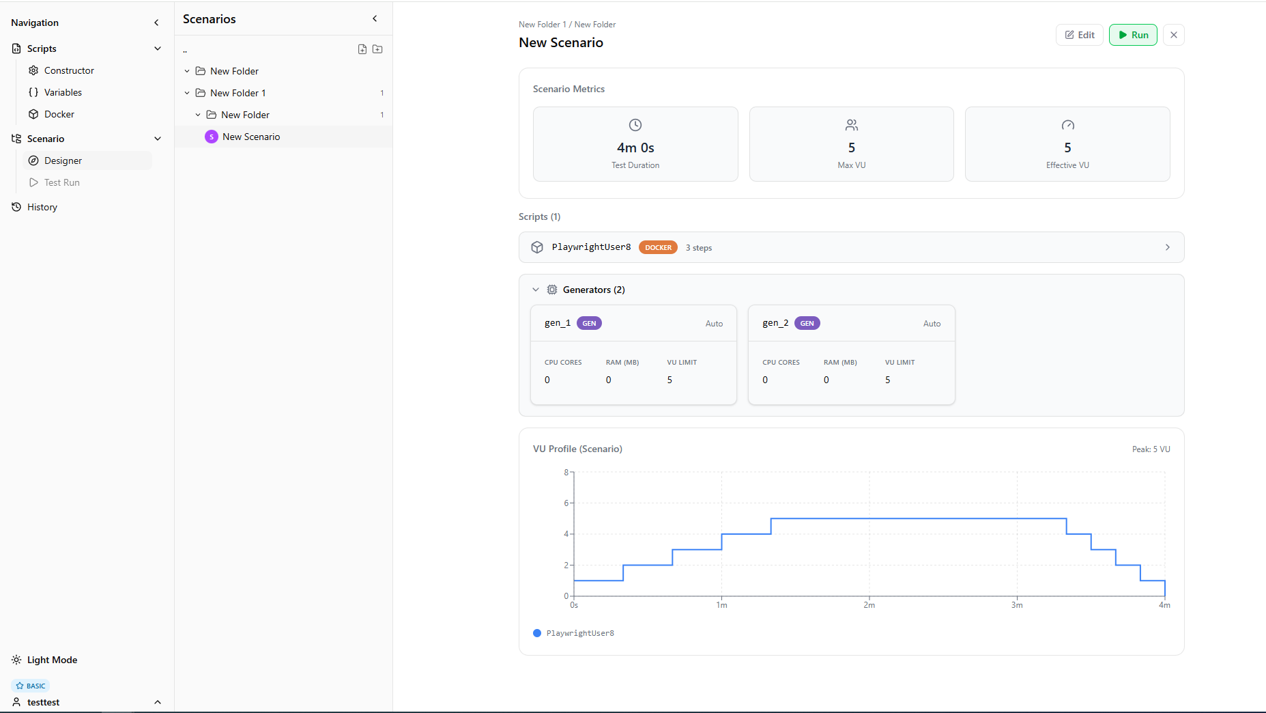
Task: Collapse the Generators section chevron
Action: pos(536,290)
